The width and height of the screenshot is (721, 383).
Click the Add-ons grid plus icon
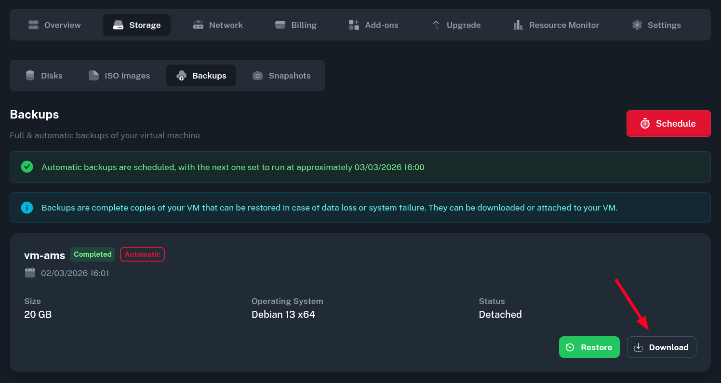coord(354,25)
